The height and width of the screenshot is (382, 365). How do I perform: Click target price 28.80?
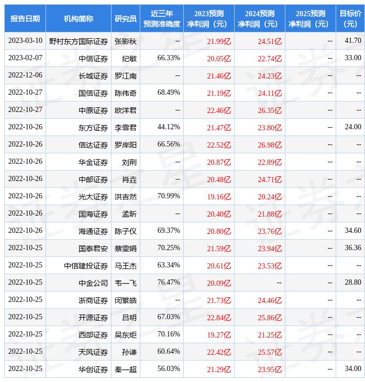click(x=353, y=283)
